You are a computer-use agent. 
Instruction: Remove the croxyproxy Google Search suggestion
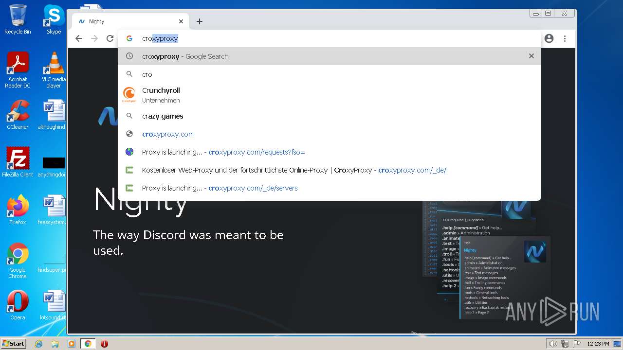pyautogui.click(x=531, y=56)
